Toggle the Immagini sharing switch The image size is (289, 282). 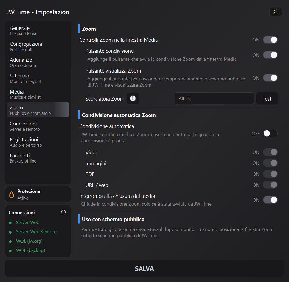click(x=270, y=163)
